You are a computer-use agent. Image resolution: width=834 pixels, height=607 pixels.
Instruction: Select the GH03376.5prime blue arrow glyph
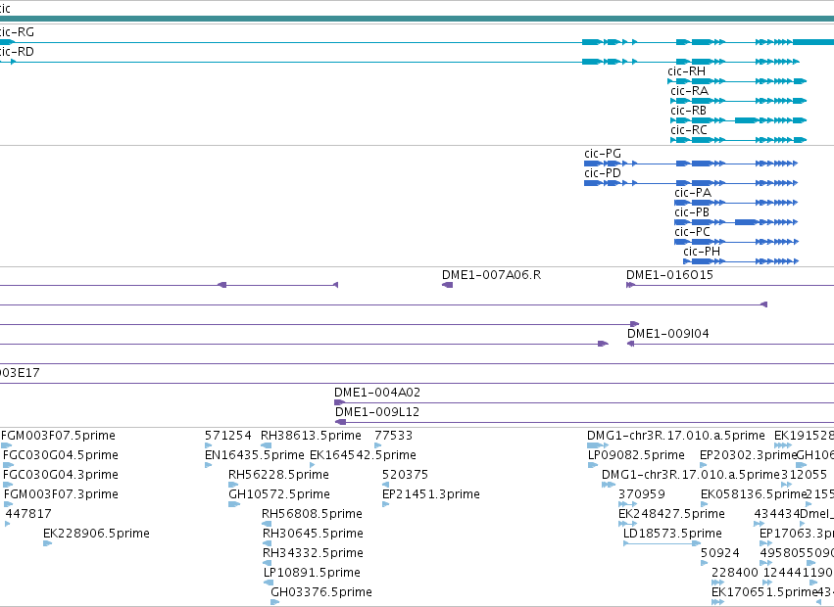coord(275,602)
